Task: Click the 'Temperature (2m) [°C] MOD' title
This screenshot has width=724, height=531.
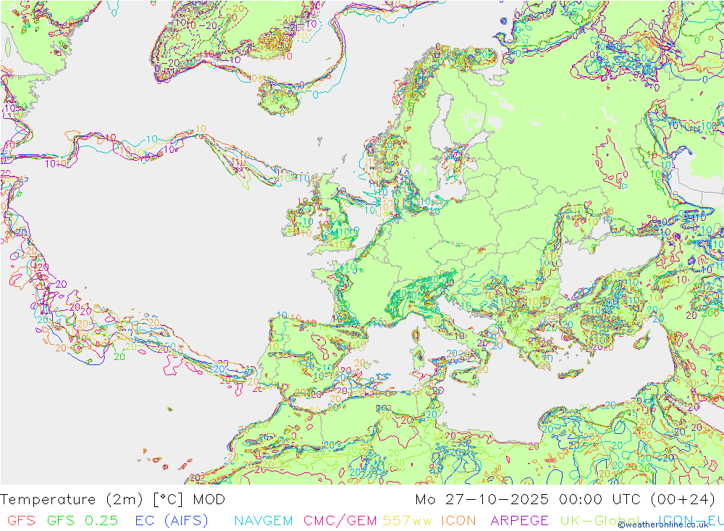Action: click(113, 499)
